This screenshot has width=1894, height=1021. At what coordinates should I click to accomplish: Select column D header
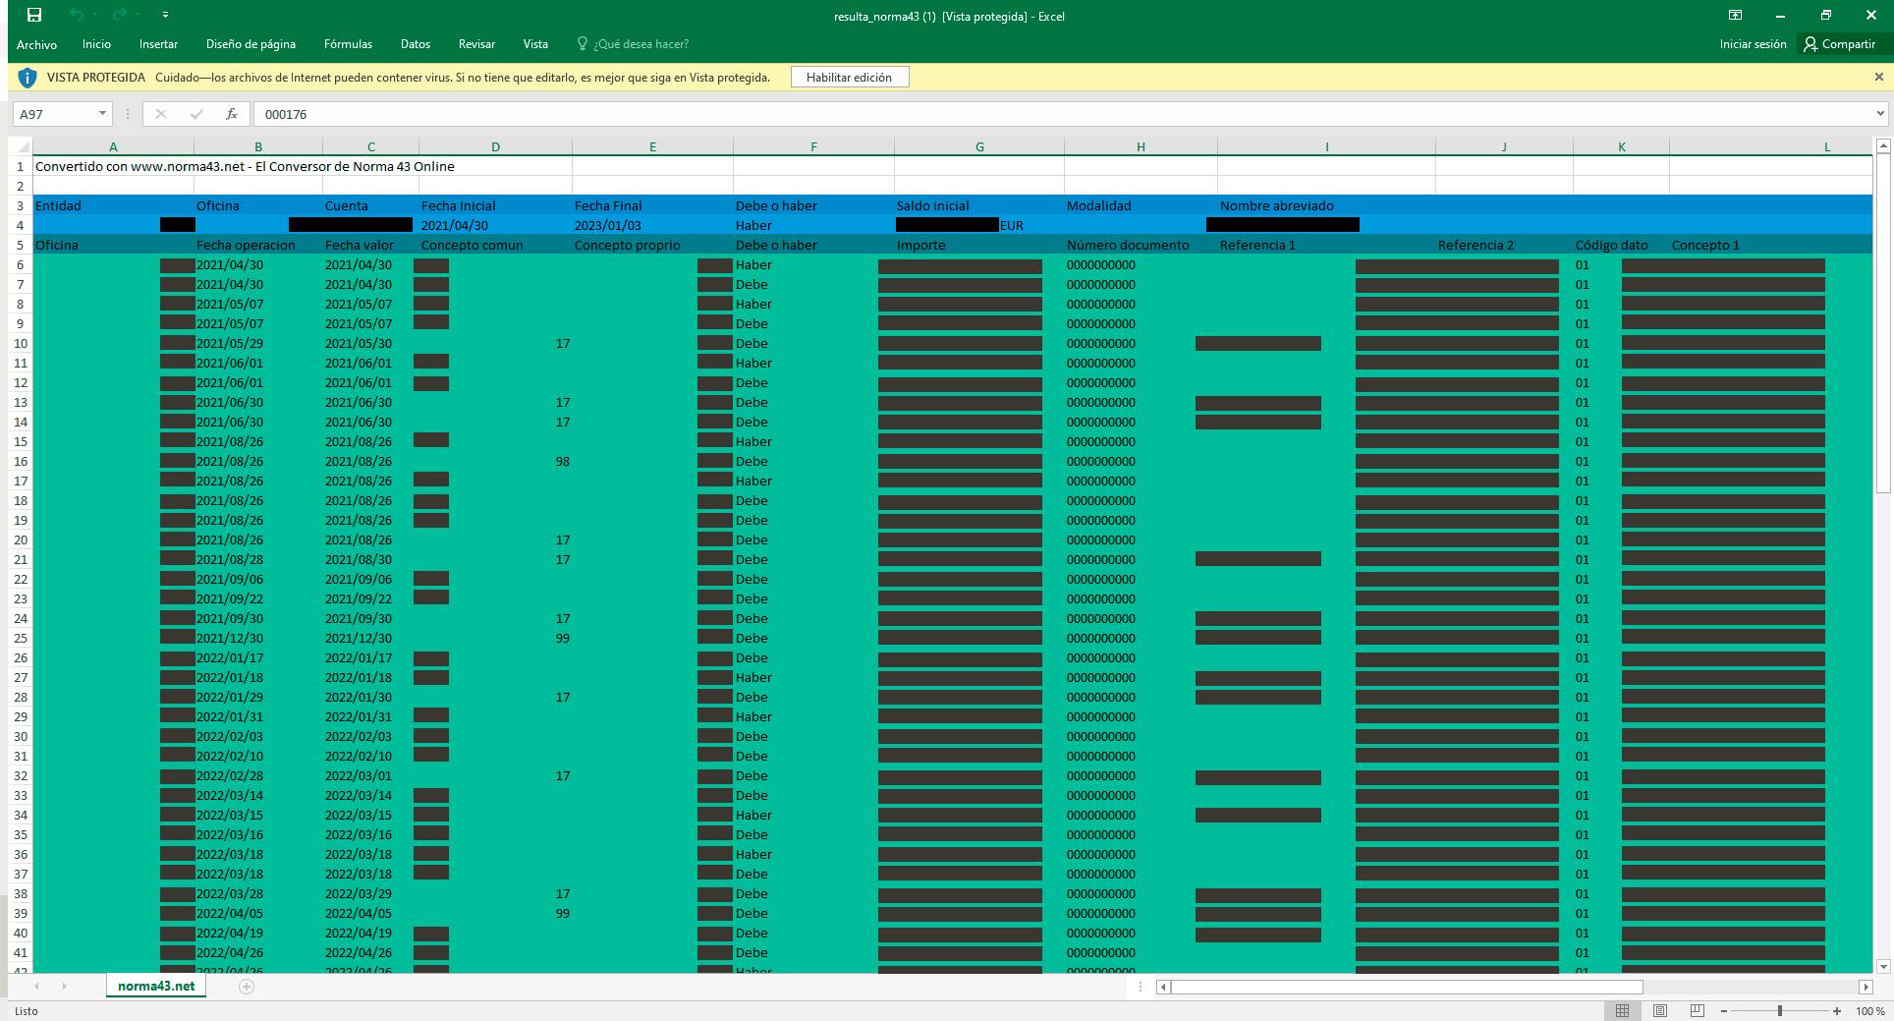pos(495,146)
